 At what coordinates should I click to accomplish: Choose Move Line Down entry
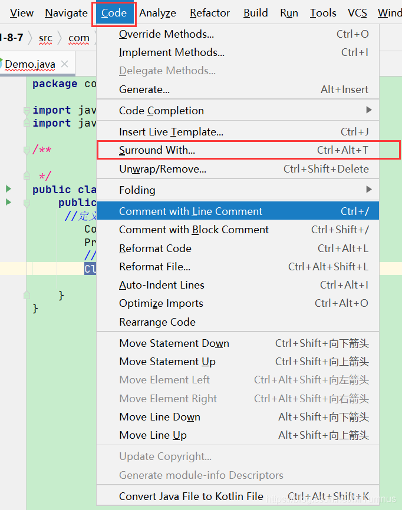pyautogui.click(x=238, y=417)
